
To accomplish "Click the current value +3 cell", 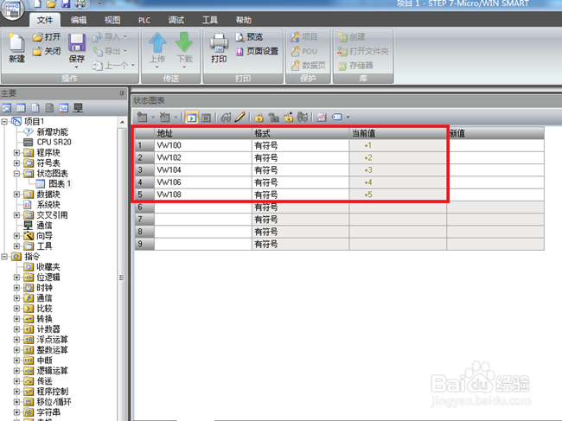I will pos(398,170).
